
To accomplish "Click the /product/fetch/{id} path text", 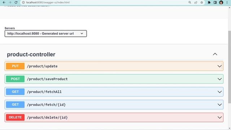I will 46,105.
